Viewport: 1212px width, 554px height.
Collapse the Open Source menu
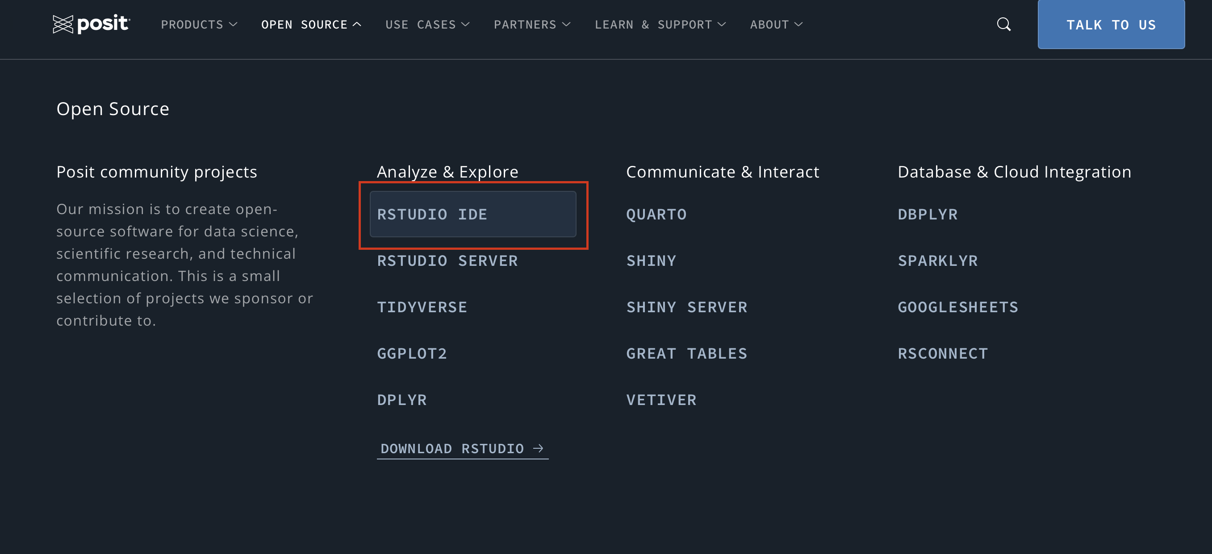311,25
